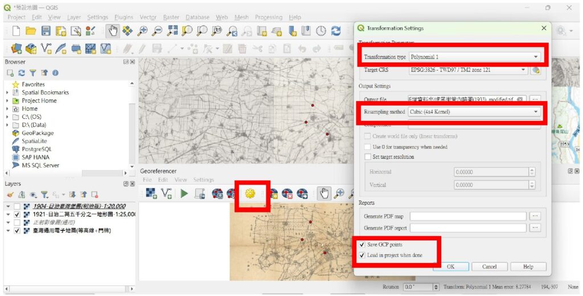Click the Zoom Out magnifier in main toolbar

(157, 31)
